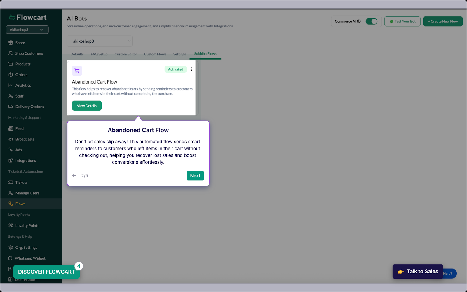The width and height of the screenshot is (467, 292).
Task: Select the Settings tab
Action: 180,54
